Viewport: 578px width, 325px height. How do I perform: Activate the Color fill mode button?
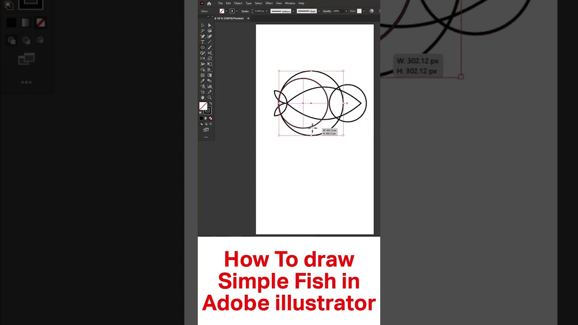coord(201,118)
